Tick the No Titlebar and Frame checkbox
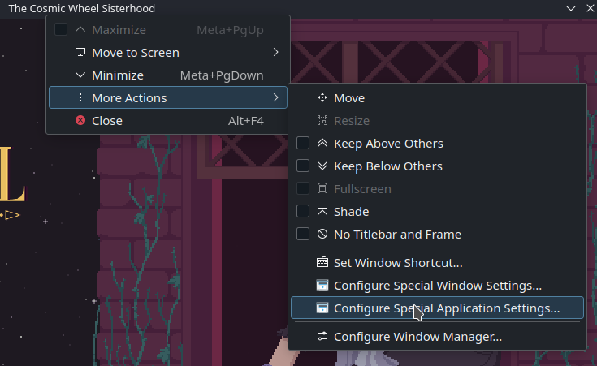The image size is (597, 366). [x=303, y=234]
